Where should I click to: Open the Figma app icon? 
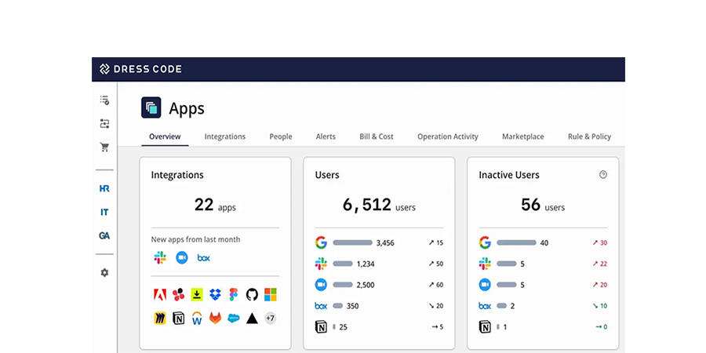(233, 295)
